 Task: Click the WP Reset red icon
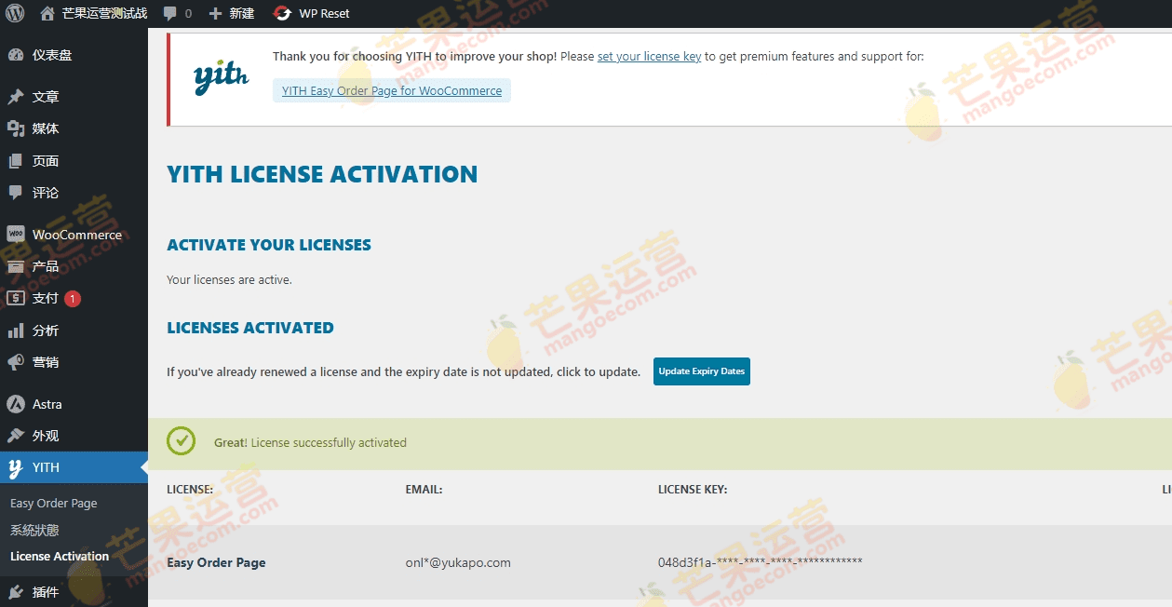282,13
